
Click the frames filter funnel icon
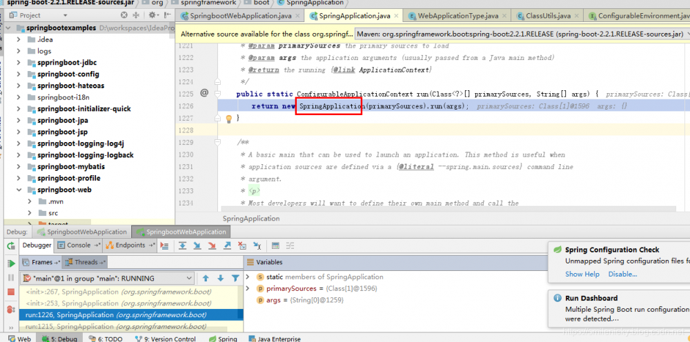click(235, 279)
